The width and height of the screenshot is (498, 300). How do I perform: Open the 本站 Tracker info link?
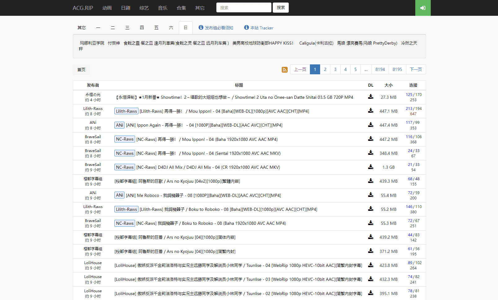pyautogui.click(x=259, y=28)
